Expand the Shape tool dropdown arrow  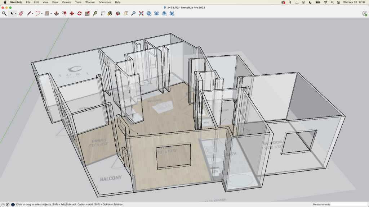51,14
